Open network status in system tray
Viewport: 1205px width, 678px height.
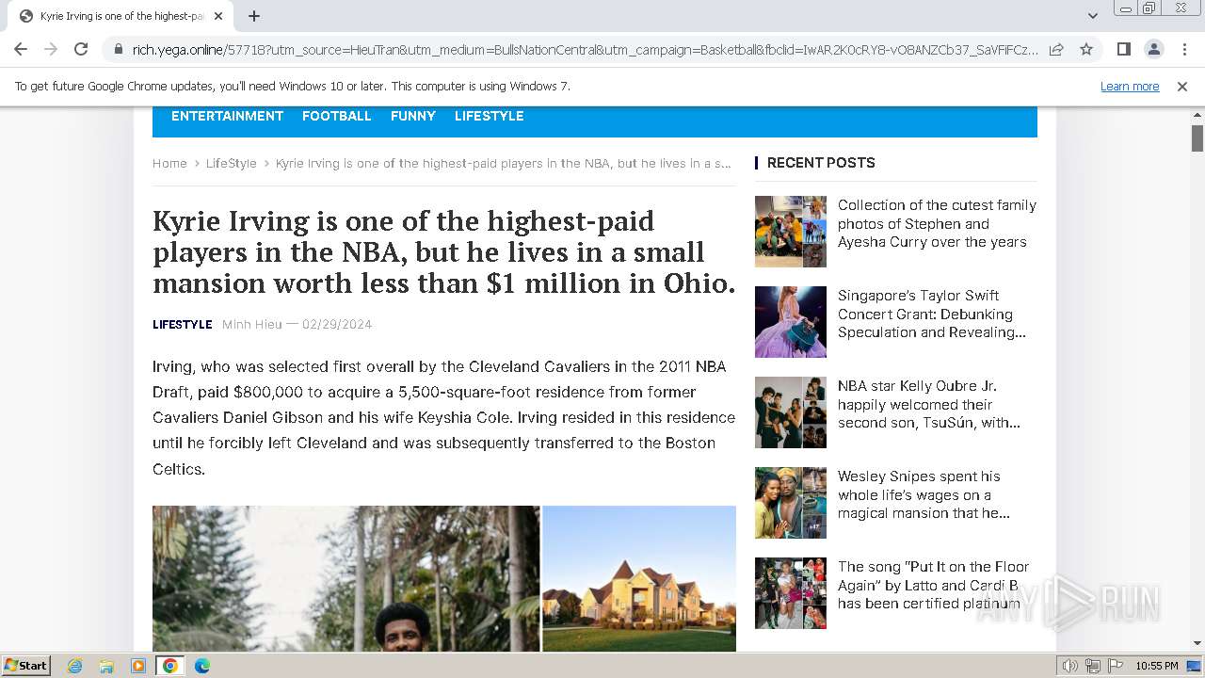tap(1093, 666)
